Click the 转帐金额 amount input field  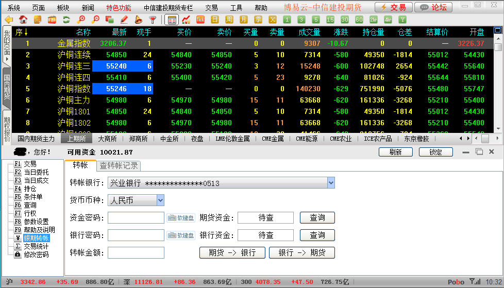136,253
